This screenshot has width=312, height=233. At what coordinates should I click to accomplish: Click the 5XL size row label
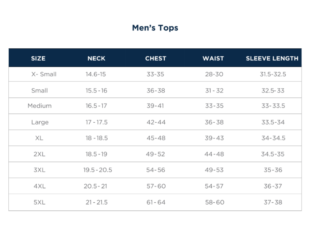pyautogui.click(x=40, y=203)
